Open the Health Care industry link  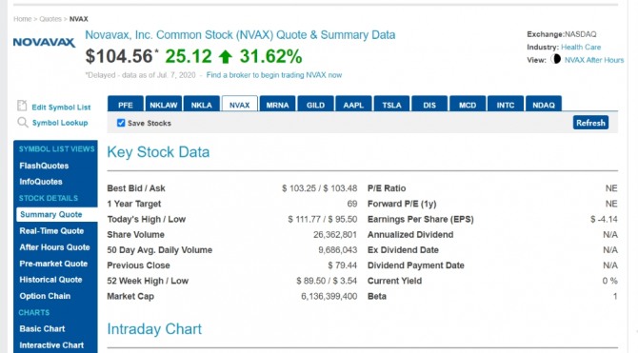click(581, 48)
